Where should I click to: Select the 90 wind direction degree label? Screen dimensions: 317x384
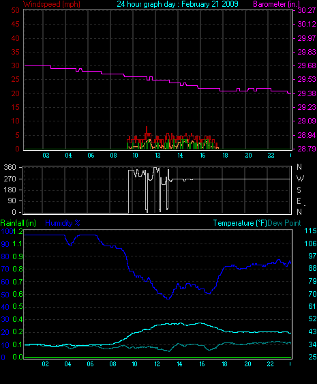12,201
